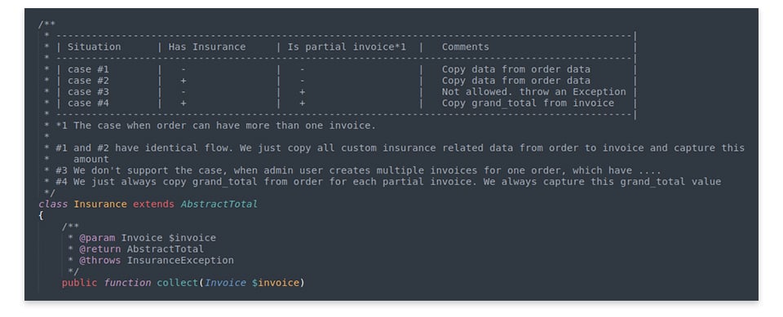Click the class keyword
This screenshot has height=317, width=783.
point(53,205)
